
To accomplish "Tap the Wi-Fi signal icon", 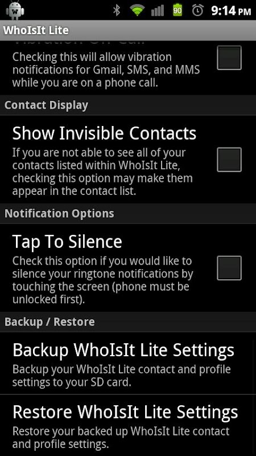I will pos(137,11).
